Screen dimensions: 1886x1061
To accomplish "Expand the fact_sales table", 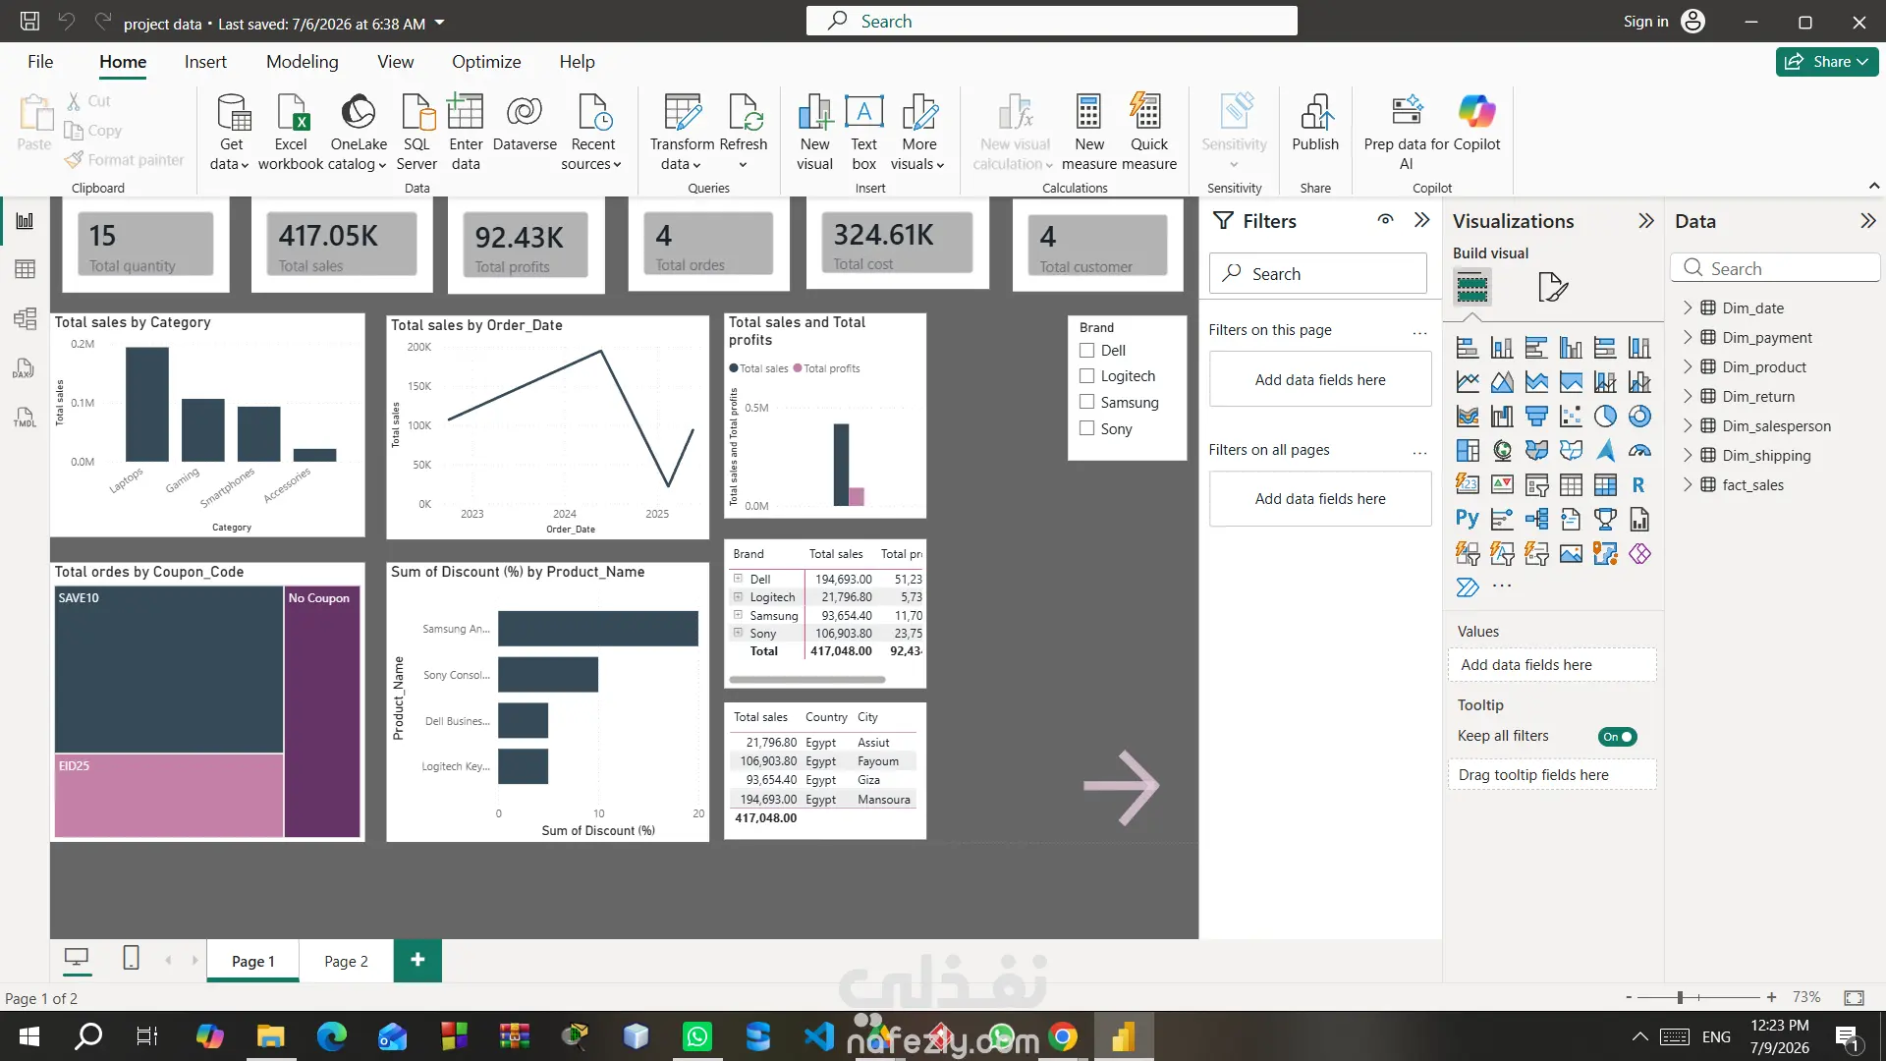I will (x=1688, y=484).
